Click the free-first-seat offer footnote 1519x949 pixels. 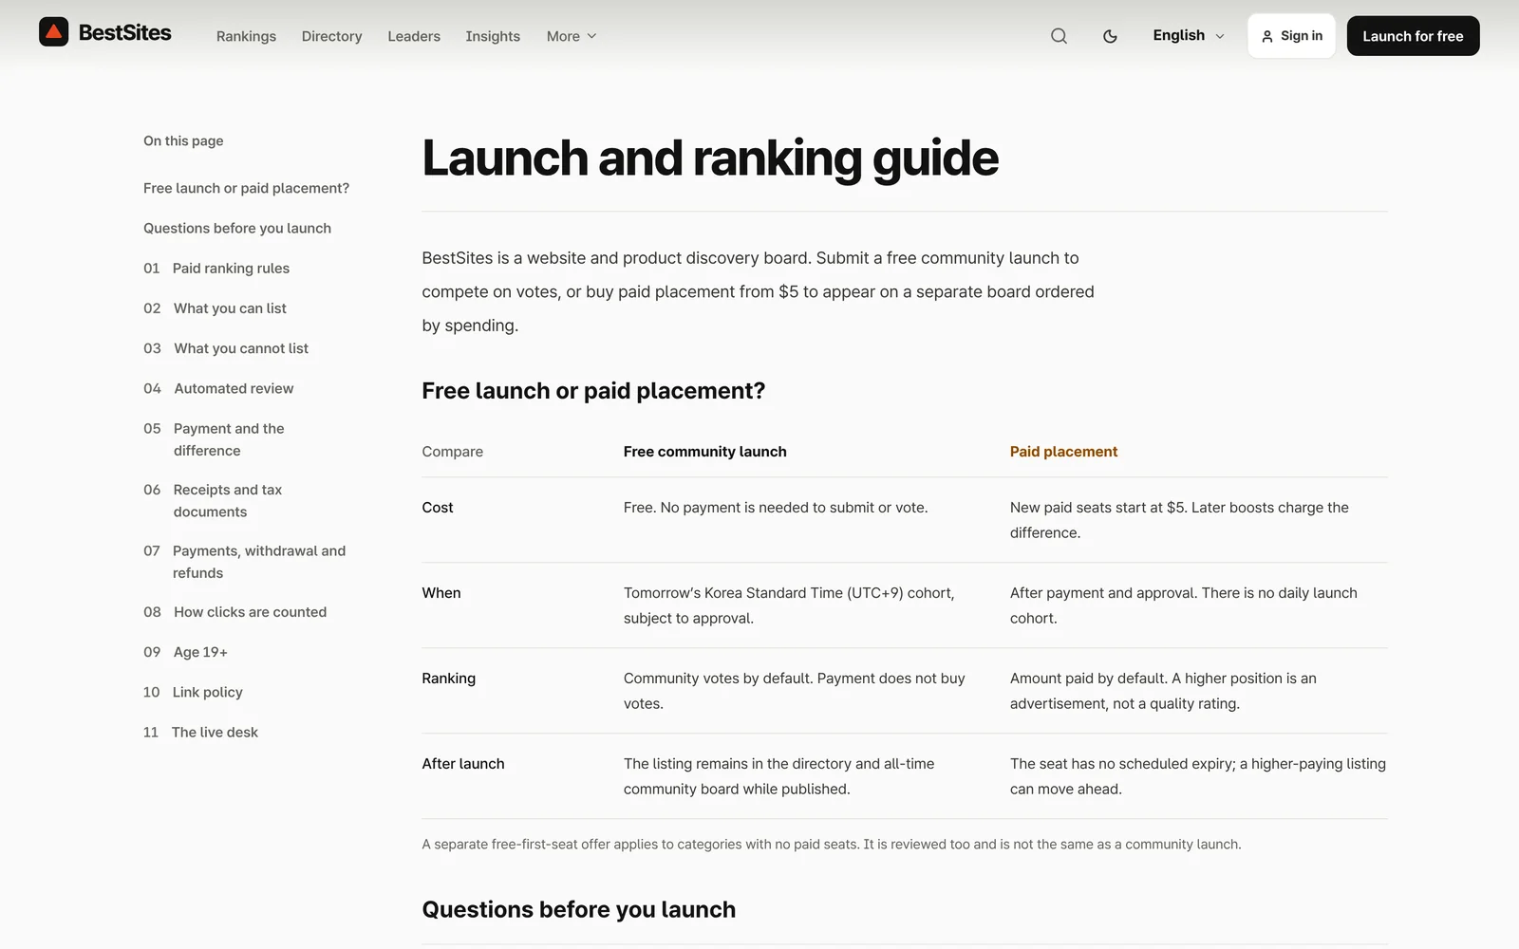tap(832, 844)
